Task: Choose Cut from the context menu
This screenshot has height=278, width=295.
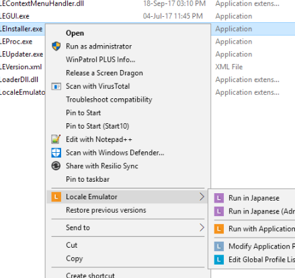Action: coord(72,245)
